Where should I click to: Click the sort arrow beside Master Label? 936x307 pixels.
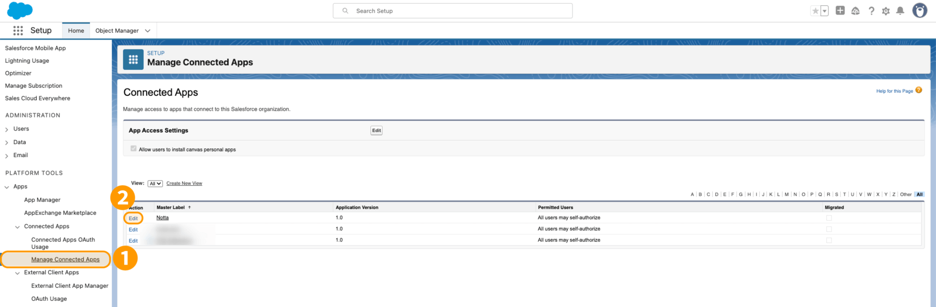[x=189, y=207]
